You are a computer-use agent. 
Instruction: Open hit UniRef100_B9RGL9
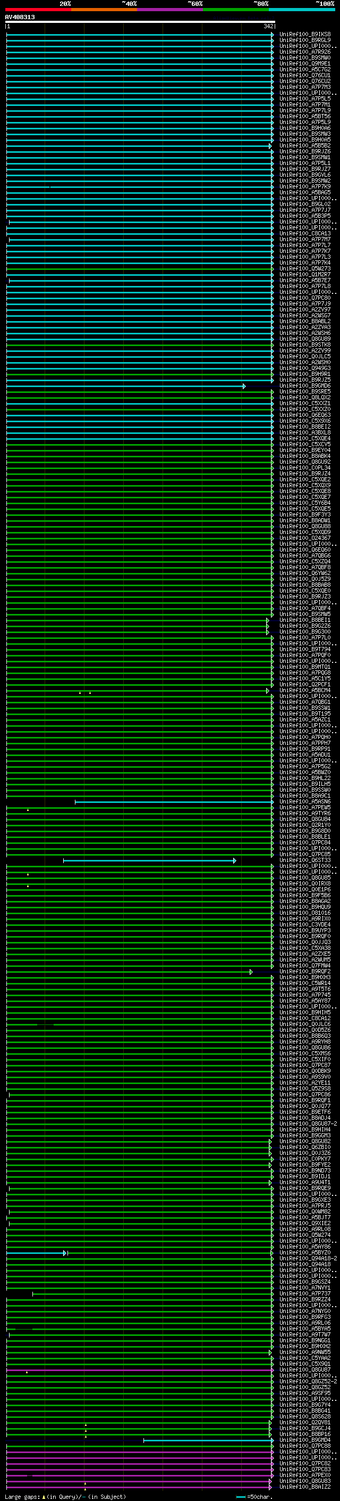[305, 41]
